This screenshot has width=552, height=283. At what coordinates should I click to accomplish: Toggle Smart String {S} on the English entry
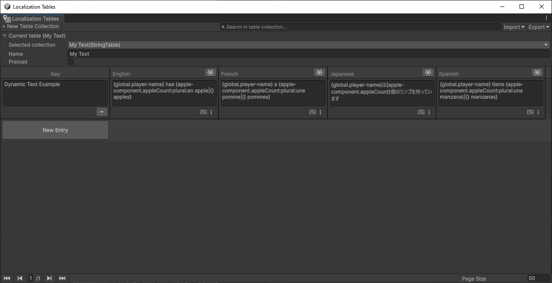[203, 112]
